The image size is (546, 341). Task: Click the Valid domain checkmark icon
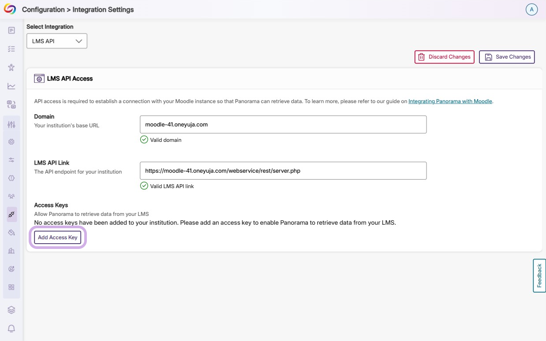coord(144,140)
